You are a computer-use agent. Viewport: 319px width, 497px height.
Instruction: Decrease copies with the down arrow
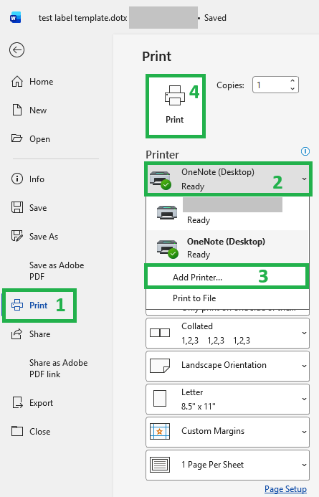point(292,89)
